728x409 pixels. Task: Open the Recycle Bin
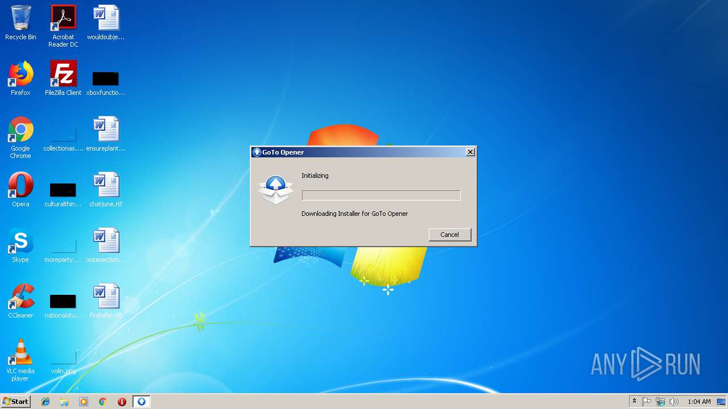(20, 23)
